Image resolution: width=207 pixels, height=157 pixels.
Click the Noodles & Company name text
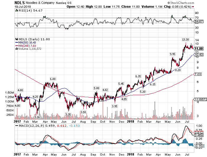[x=40, y=3]
